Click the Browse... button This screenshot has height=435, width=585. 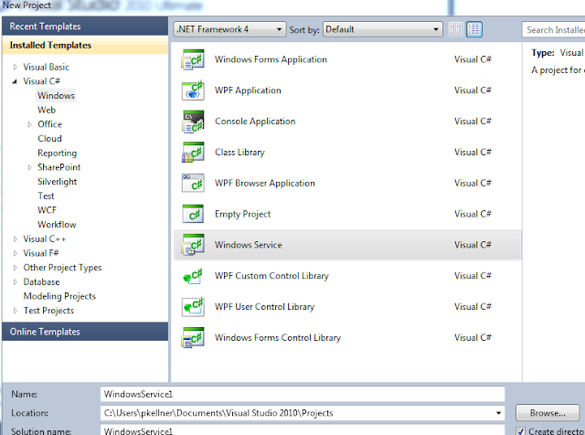(548, 413)
